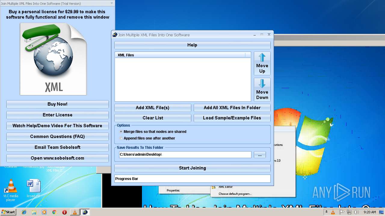This screenshot has width=385, height=216.
Task: Open the Help button in the main window
Action: pyautogui.click(x=192, y=45)
